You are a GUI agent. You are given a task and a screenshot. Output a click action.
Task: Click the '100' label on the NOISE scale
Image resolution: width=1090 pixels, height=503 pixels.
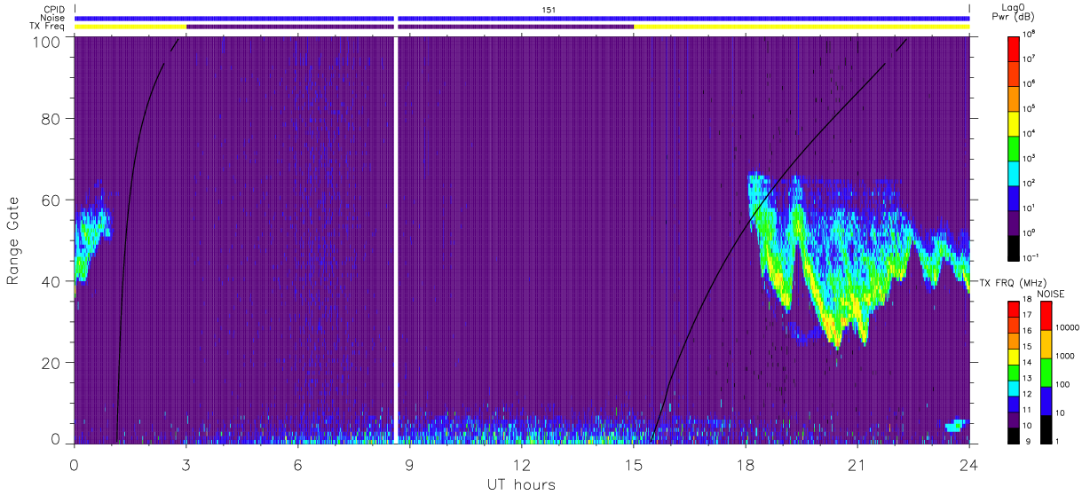click(1063, 385)
